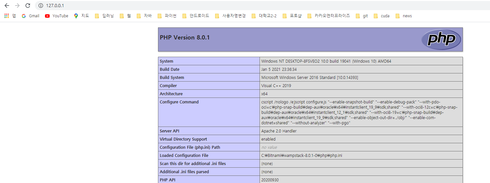Click the Configuration File (php.ini) Path label

click(190, 147)
